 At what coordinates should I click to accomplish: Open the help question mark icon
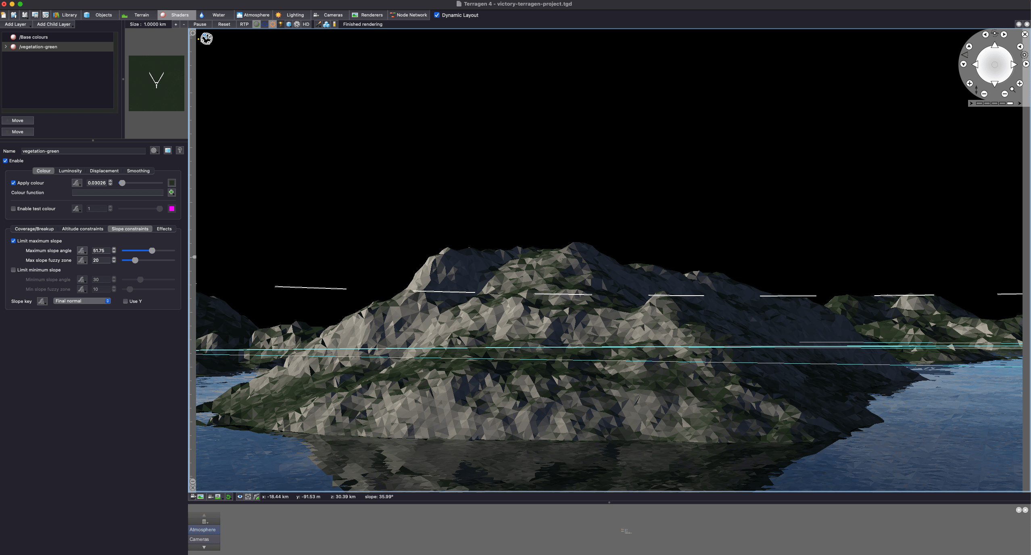pyautogui.click(x=180, y=150)
